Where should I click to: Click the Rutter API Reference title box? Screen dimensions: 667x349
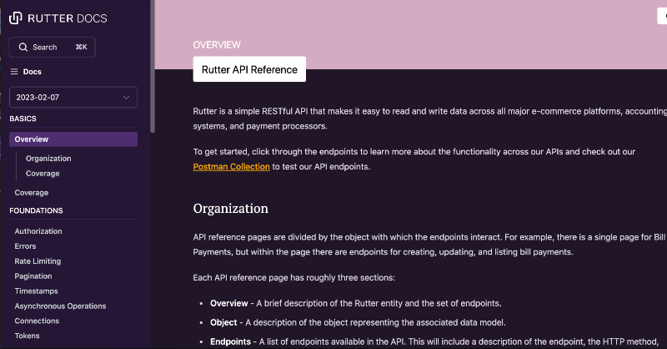point(249,69)
